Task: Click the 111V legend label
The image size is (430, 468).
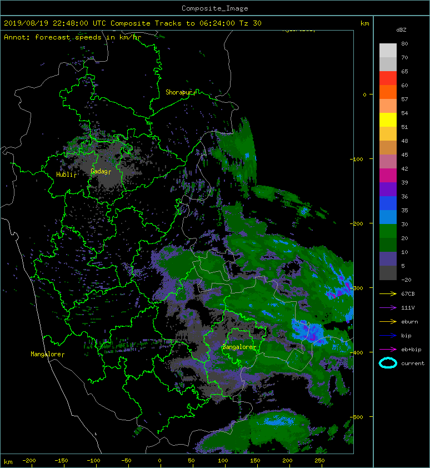Action: pyautogui.click(x=408, y=308)
